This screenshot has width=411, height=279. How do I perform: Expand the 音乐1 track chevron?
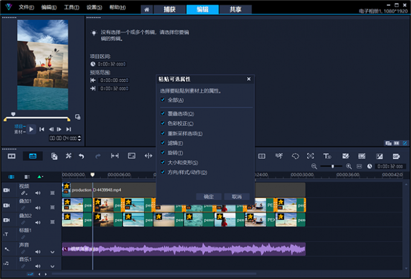[x=53, y=266]
